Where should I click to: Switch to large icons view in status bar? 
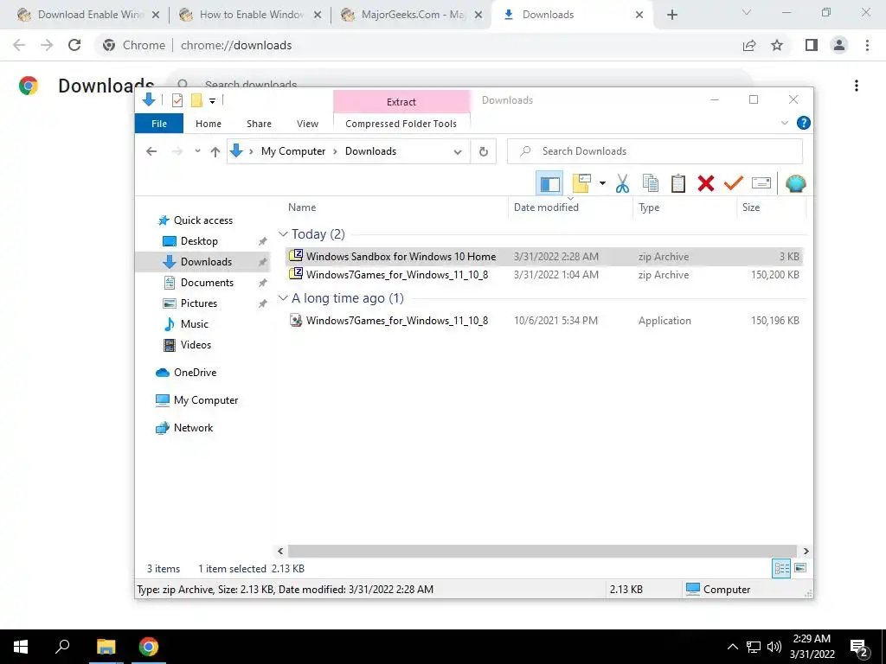click(x=800, y=568)
